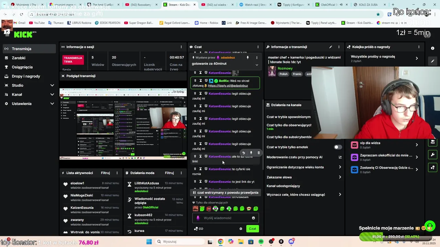Click the Windows taskbar search box 'Wyszukaj'

tap(179, 242)
